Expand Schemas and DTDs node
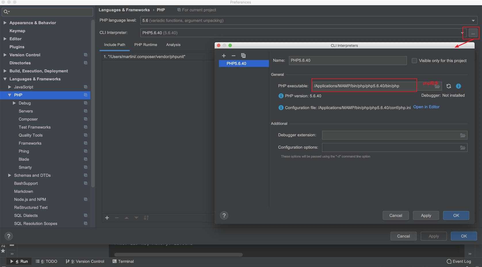482x267 pixels. point(9,175)
